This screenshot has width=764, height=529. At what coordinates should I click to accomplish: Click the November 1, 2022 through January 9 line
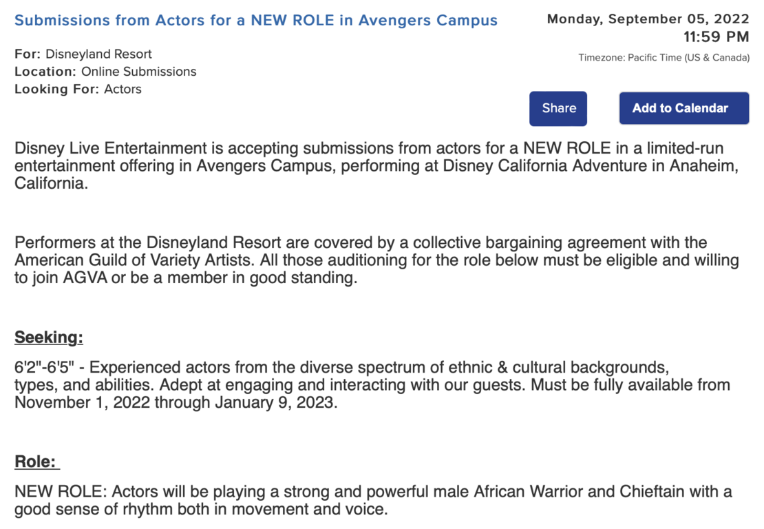click(176, 403)
